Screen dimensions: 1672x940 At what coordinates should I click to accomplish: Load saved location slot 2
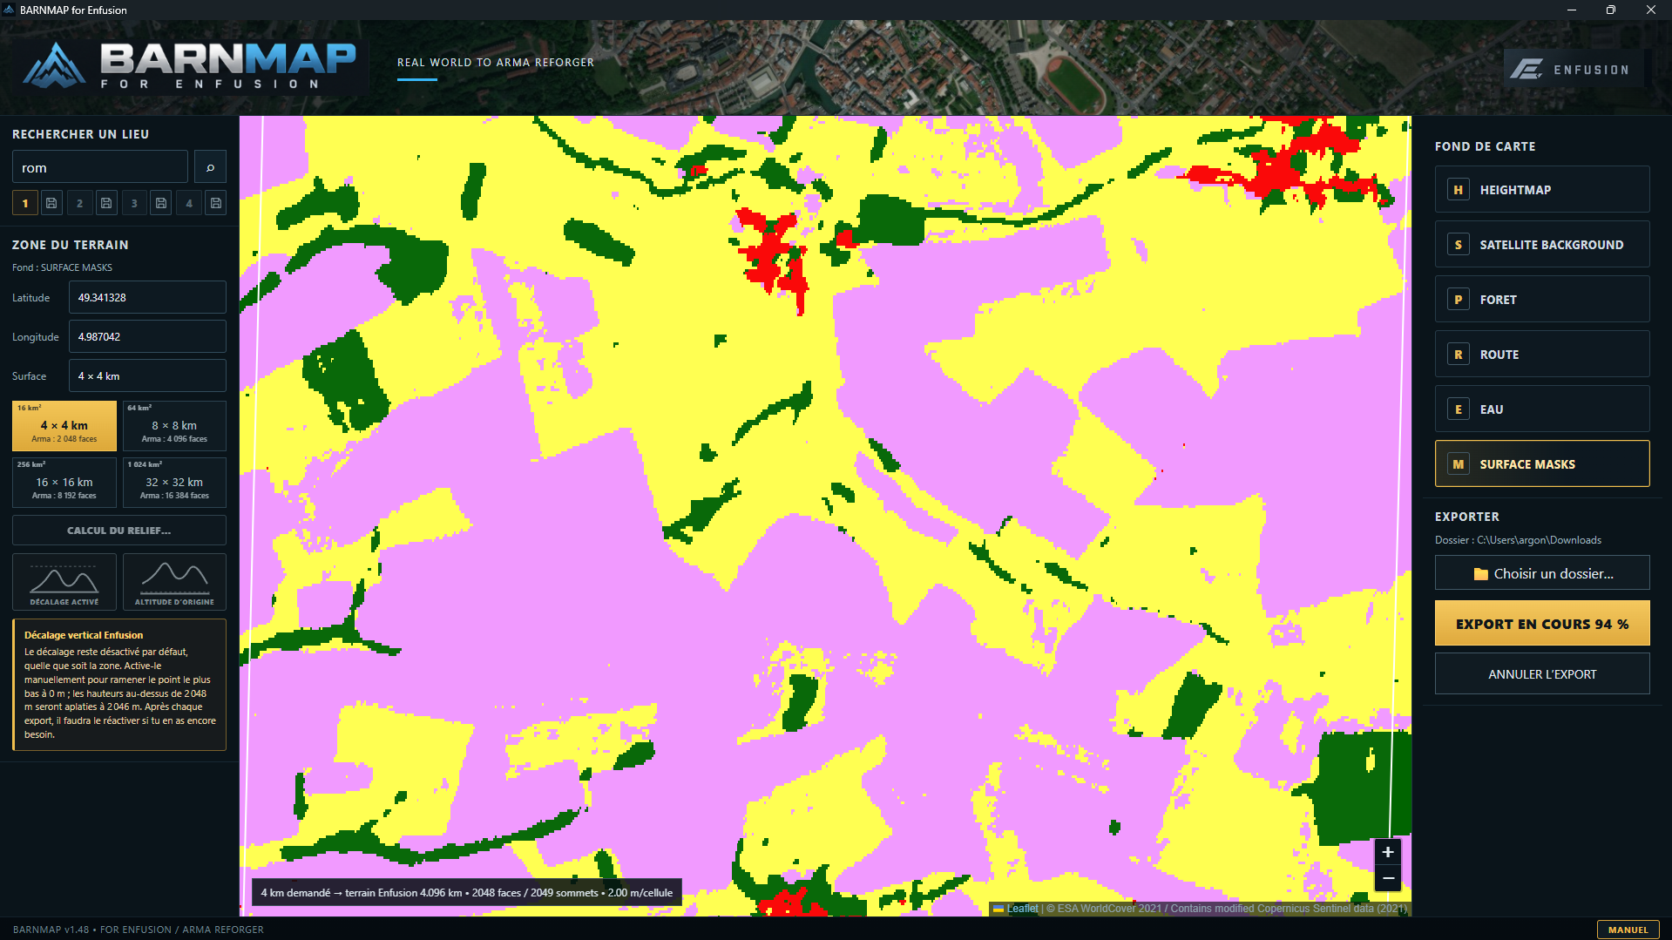point(79,203)
